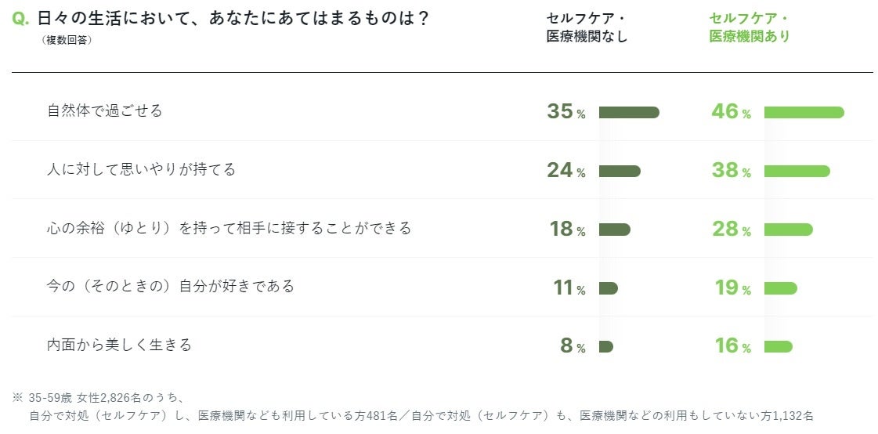Click the light green bar next to 46%
The height and width of the screenshot is (434, 878).
pyautogui.click(x=804, y=112)
